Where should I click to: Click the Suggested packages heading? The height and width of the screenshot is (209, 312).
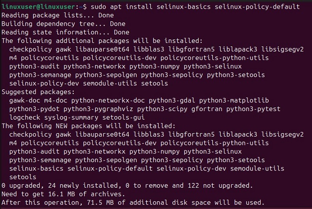[x=38, y=92]
